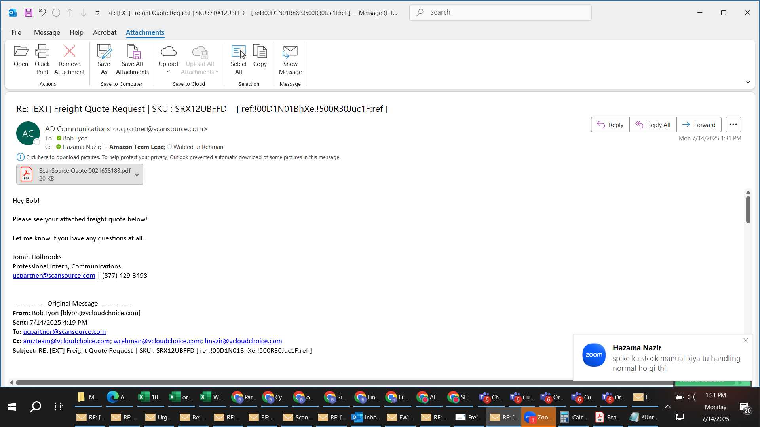The image size is (760, 427).
Task: Expand the Amazon Team Lead group
Action: pos(106,147)
